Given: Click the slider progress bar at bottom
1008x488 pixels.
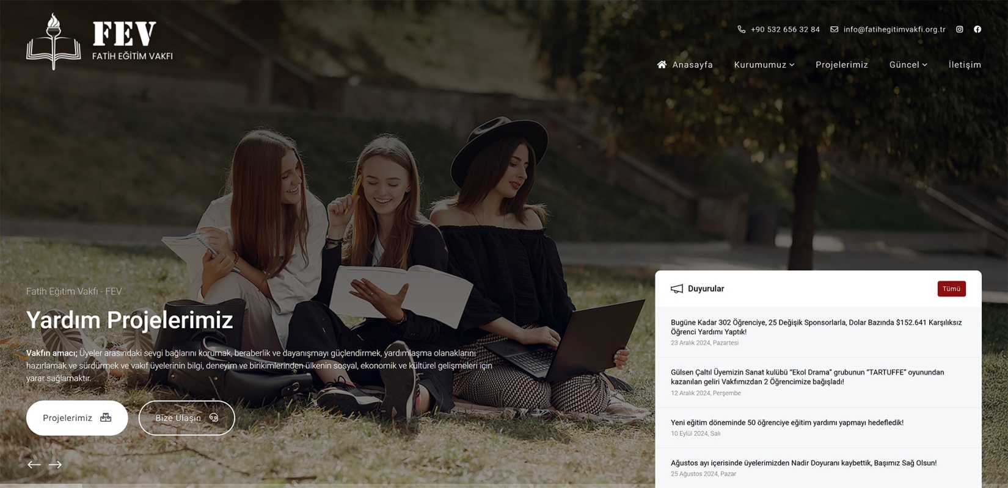Looking at the screenshot, I should [327, 486].
